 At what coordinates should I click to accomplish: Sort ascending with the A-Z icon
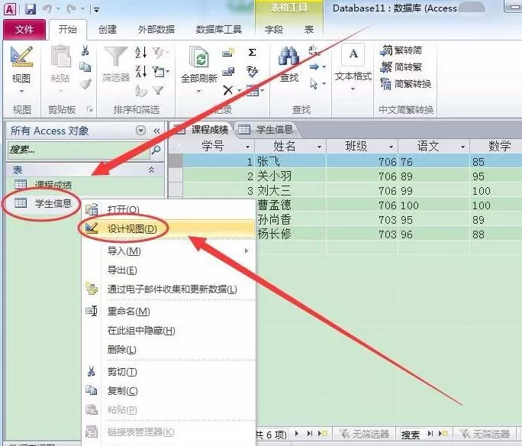(141, 52)
